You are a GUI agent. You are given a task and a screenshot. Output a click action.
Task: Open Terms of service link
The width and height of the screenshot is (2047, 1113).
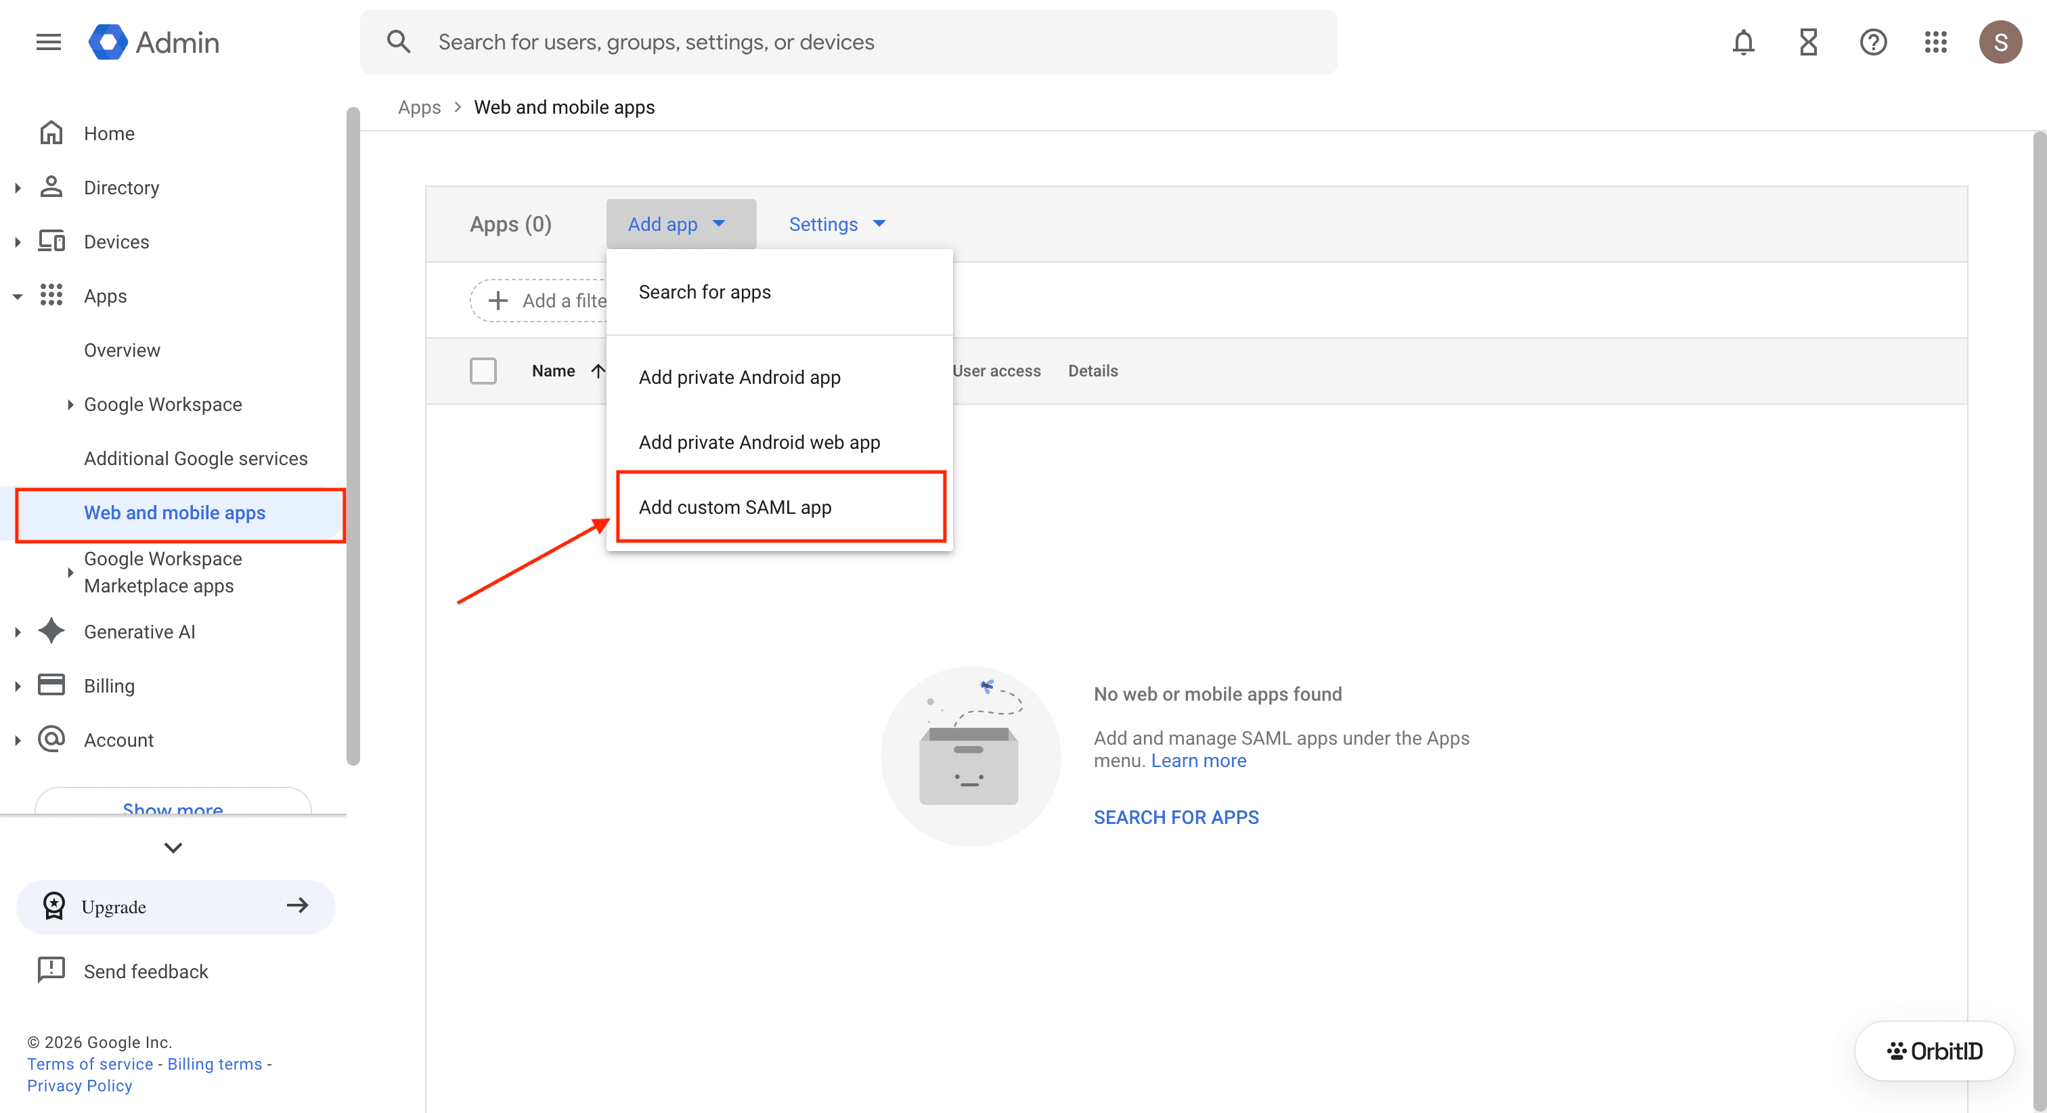(90, 1064)
